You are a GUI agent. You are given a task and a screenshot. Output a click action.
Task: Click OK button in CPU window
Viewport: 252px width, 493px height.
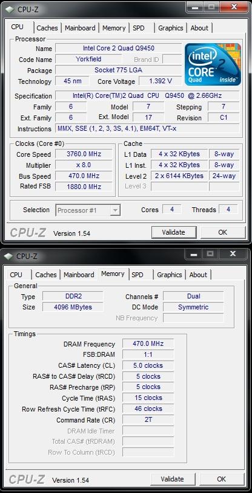pyautogui.click(x=222, y=232)
